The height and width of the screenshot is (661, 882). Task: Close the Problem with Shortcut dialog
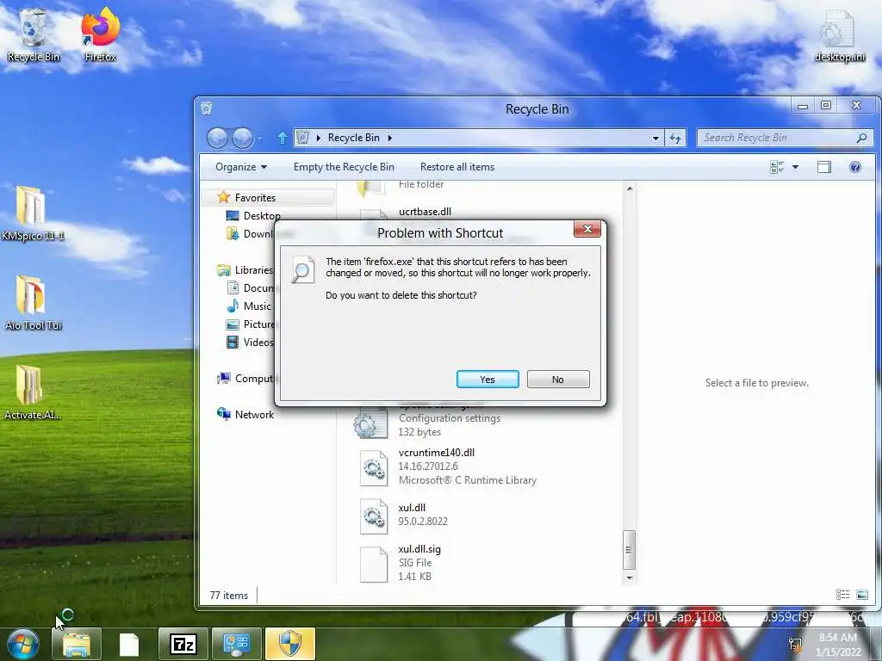[x=587, y=229]
